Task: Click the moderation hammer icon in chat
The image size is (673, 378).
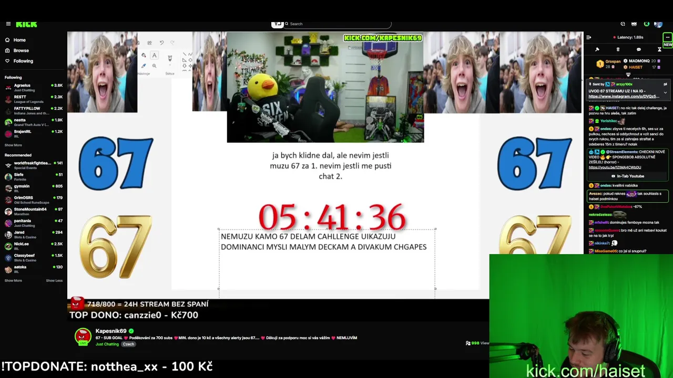Action: point(597,49)
